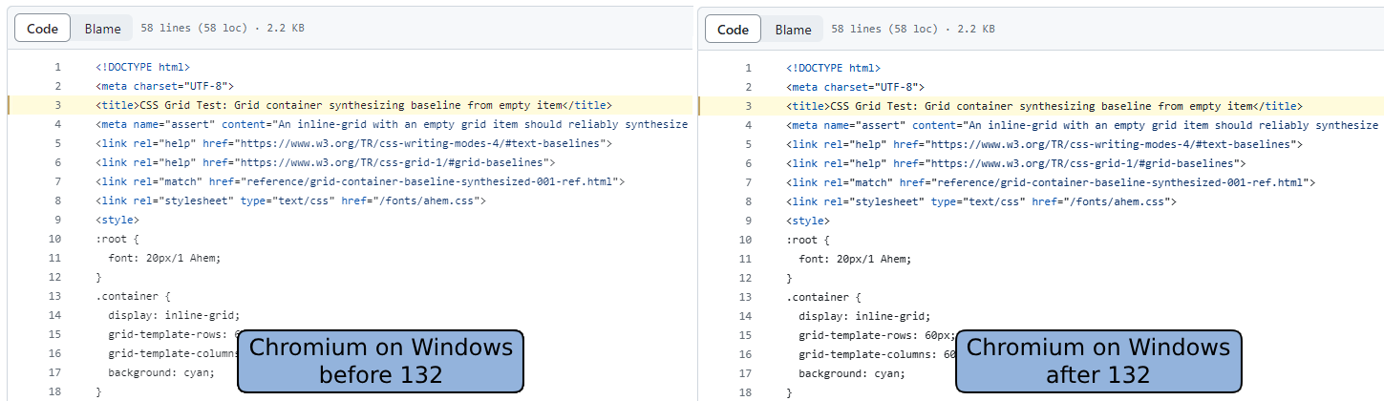Select the Code tab in right pane

[x=733, y=29]
